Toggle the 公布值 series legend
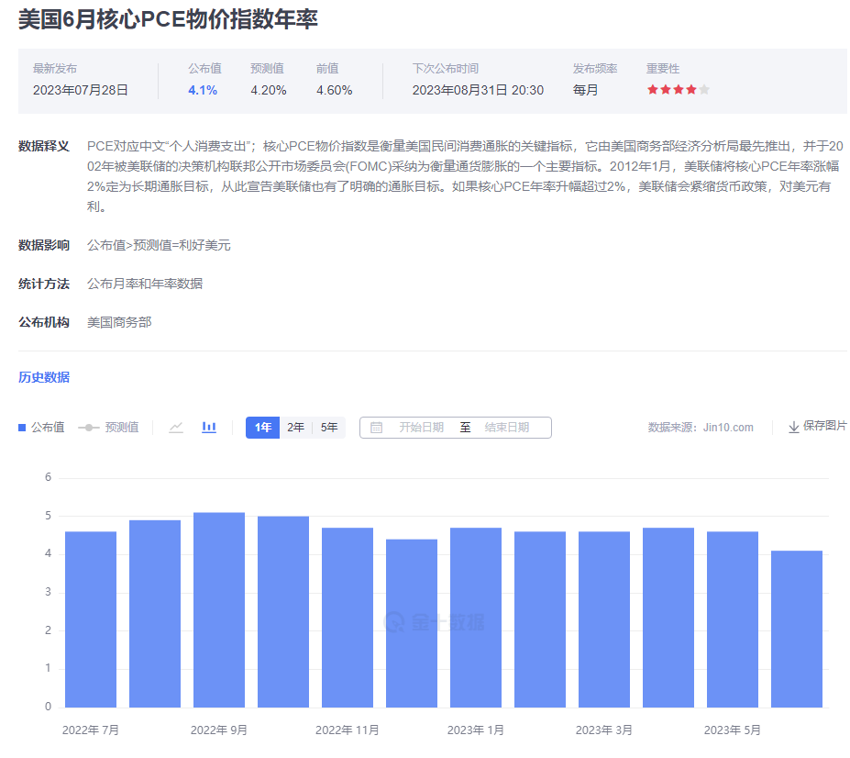 pyautogui.click(x=41, y=427)
